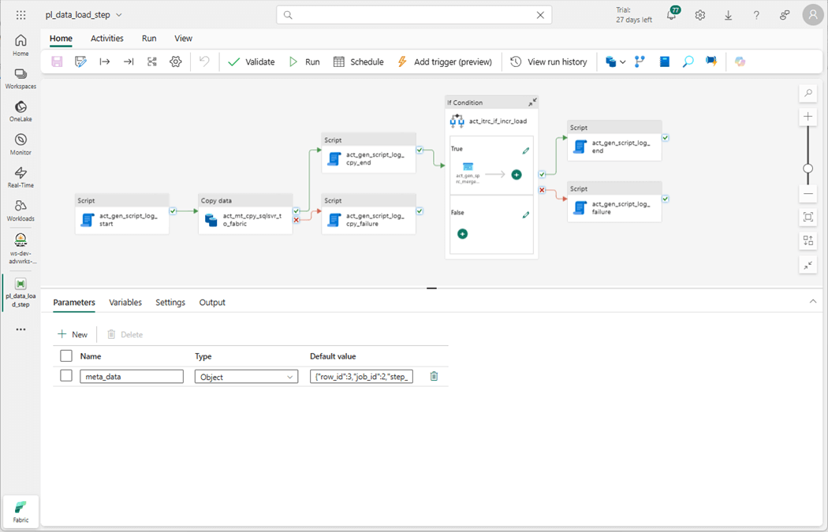Collapse the bottom properties panel chevron
The width and height of the screenshot is (828, 532).
813,301
